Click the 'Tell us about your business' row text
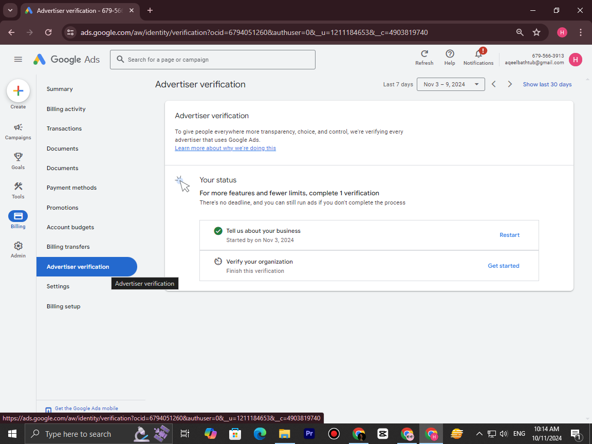 coord(264,231)
